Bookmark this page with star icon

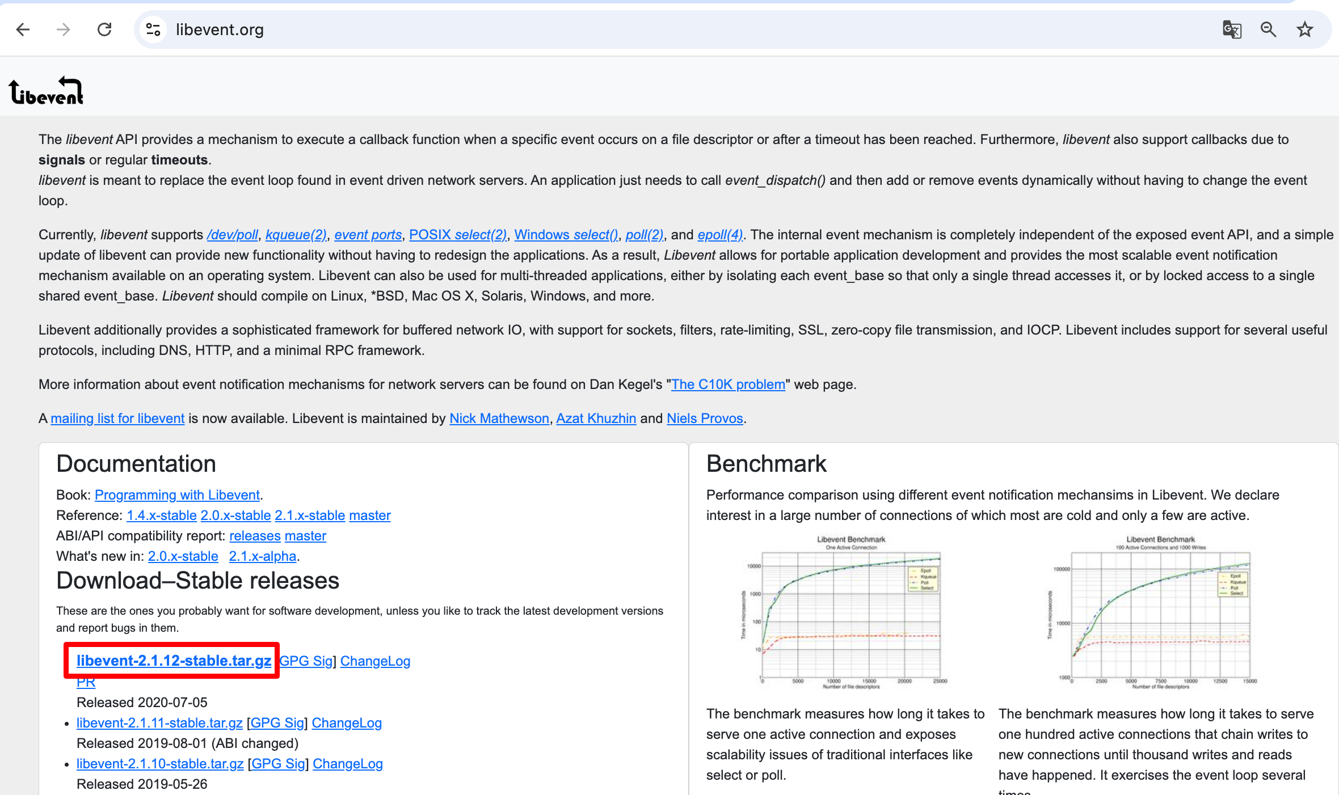1305,29
